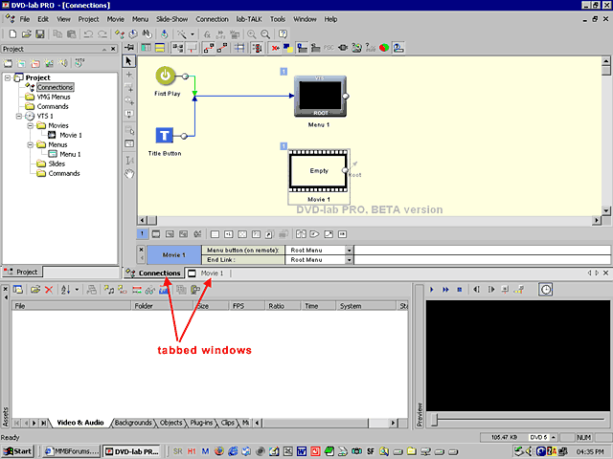Click the Title Button T icon
613x459 pixels.
(164, 136)
